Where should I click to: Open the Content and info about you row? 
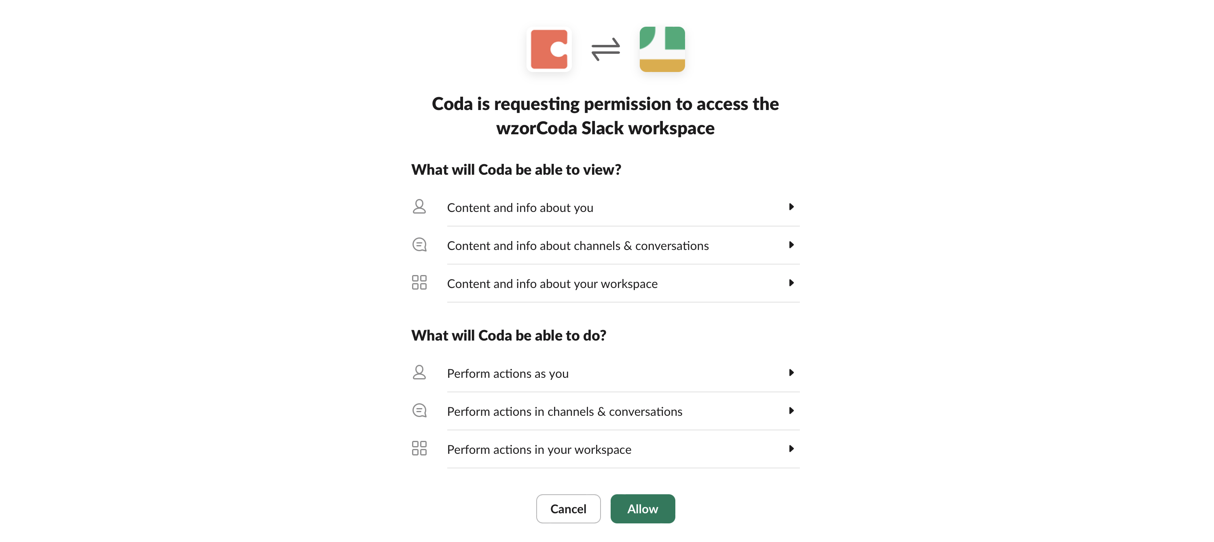click(x=520, y=208)
